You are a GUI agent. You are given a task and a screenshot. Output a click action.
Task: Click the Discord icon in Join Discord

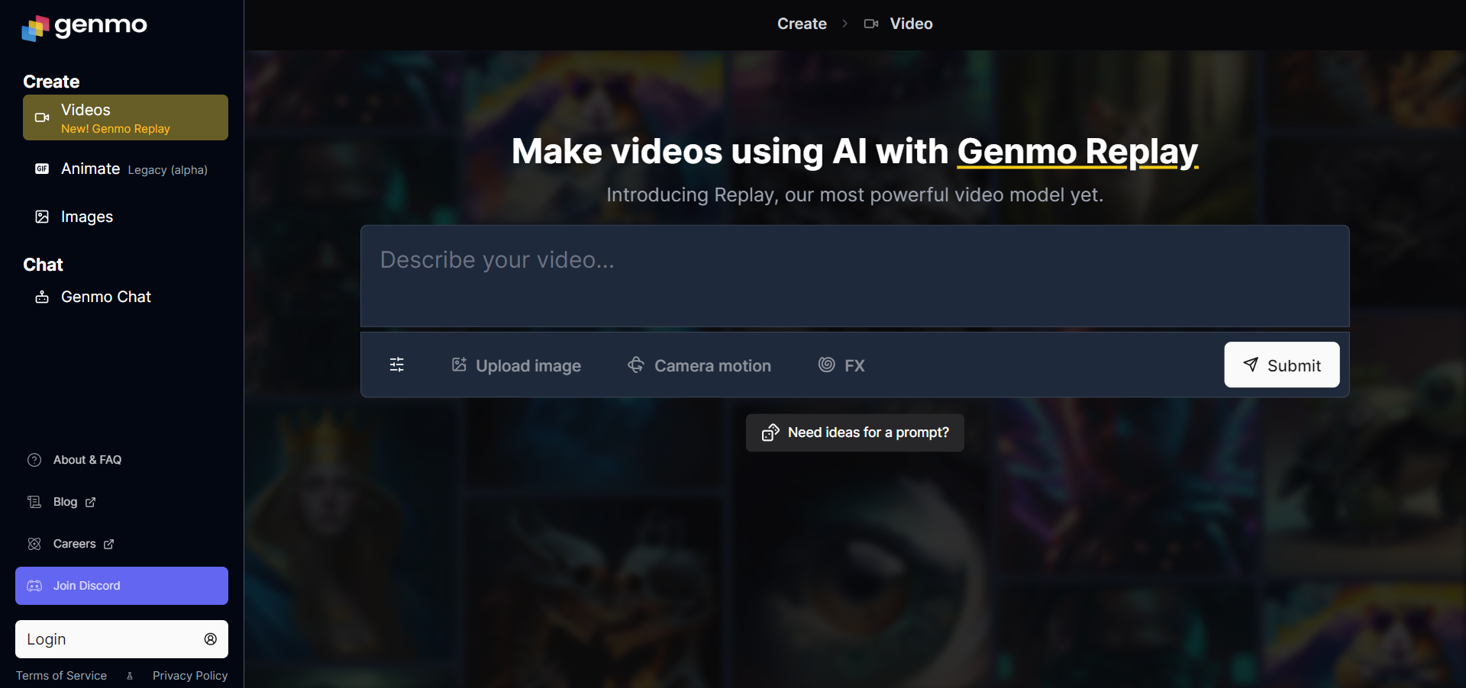point(34,586)
